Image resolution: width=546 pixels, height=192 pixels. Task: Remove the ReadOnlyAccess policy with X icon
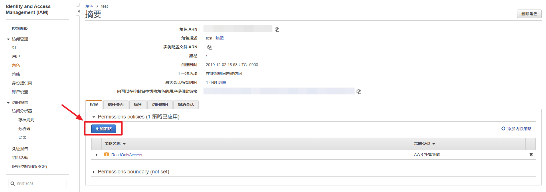[531, 155]
